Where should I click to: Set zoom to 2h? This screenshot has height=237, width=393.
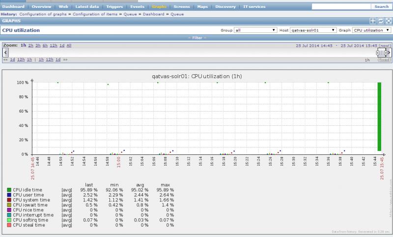(x=30, y=45)
